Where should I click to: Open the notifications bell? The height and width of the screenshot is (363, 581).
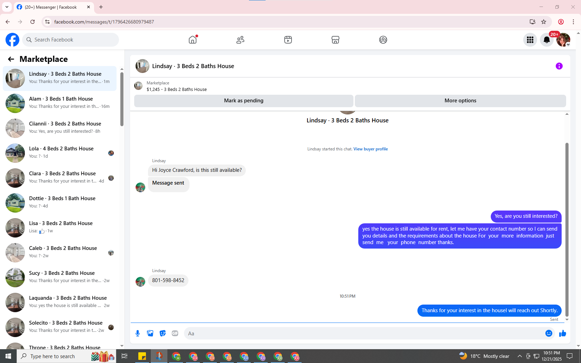coord(547,40)
